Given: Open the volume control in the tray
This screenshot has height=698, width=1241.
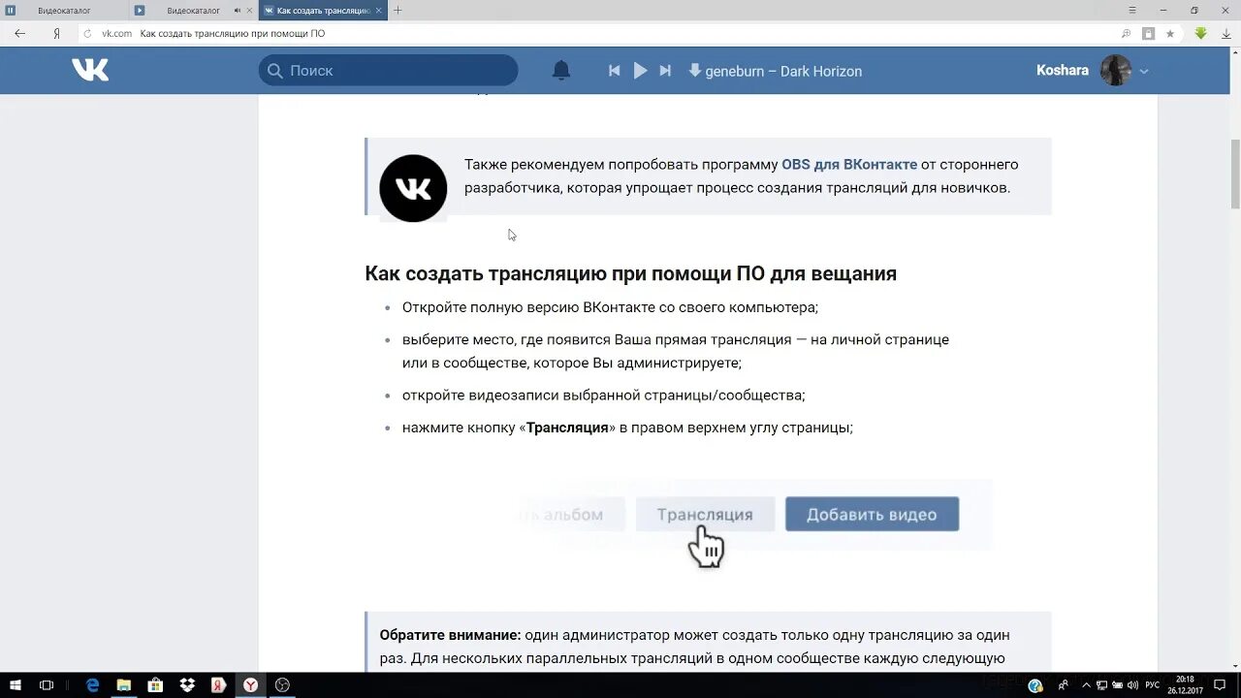Looking at the screenshot, I should (x=1130, y=685).
